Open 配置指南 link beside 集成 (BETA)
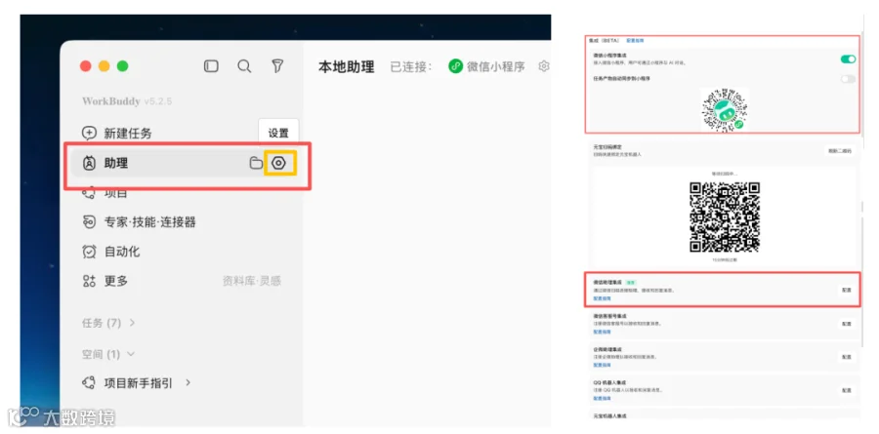Viewport: 879px width, 434px height. [635, 40]
